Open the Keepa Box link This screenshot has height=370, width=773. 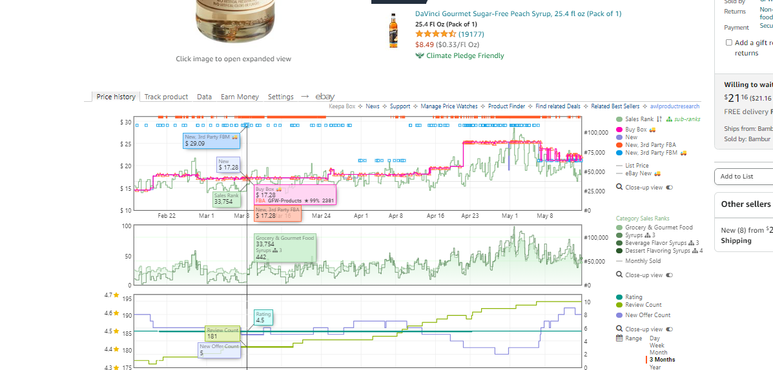coord(342,106)
